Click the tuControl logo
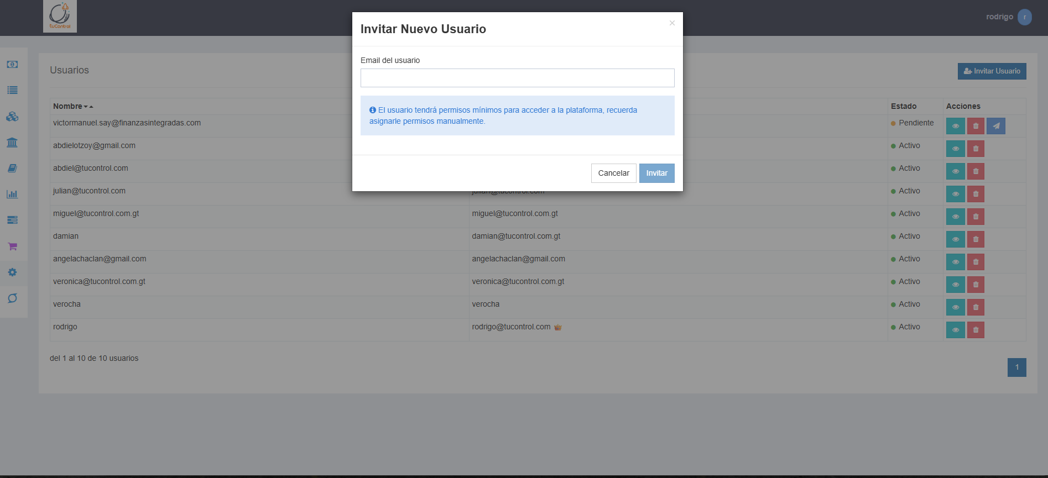The image size is (1048, 478). (x=60, y=16)
